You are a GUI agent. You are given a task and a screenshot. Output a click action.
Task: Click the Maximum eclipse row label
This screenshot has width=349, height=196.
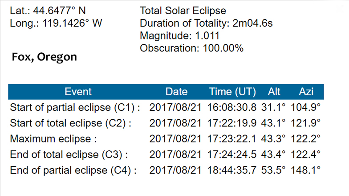pyautogui.click(x=53, y=139)
